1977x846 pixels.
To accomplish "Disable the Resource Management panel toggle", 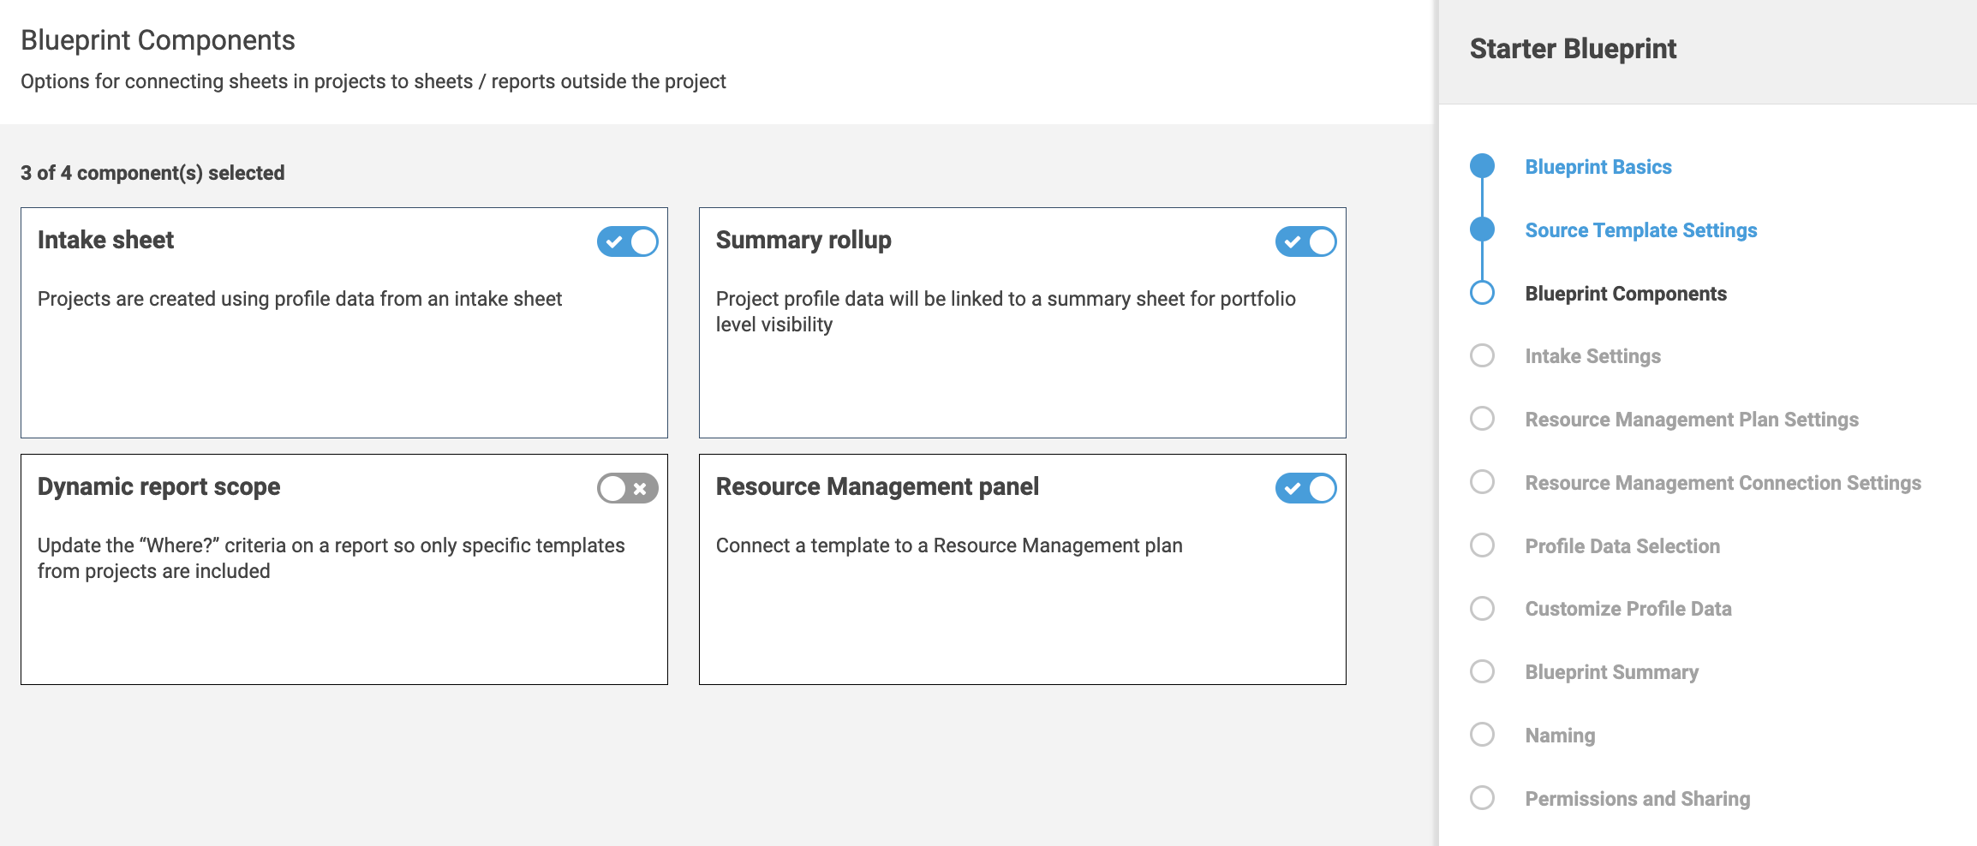I will pos(1305,488).
